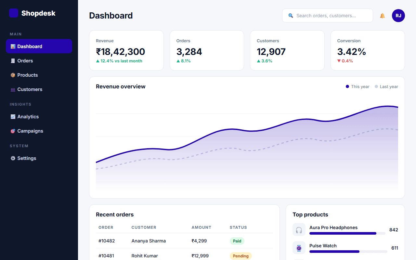Click the ₹12,999 amount

click(200, 256)
